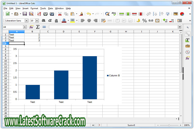Click the zoom slider in status bar
Image resolution: width=194 pixels, height=129 pixels.
click(x=169, y=125)
